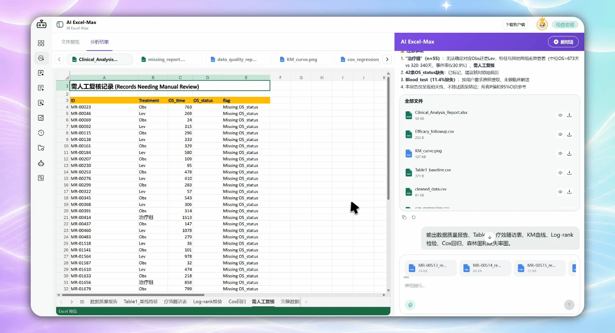The width and height of the screenshot is (615, 333).
Task: Open the text-lines document sidebar icon
Action: [x=41, y=88]
